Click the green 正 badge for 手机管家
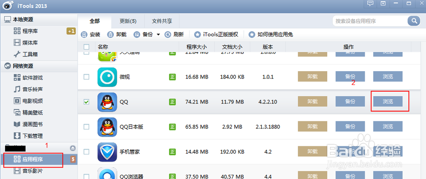426x179 pixels. [172, 152]
